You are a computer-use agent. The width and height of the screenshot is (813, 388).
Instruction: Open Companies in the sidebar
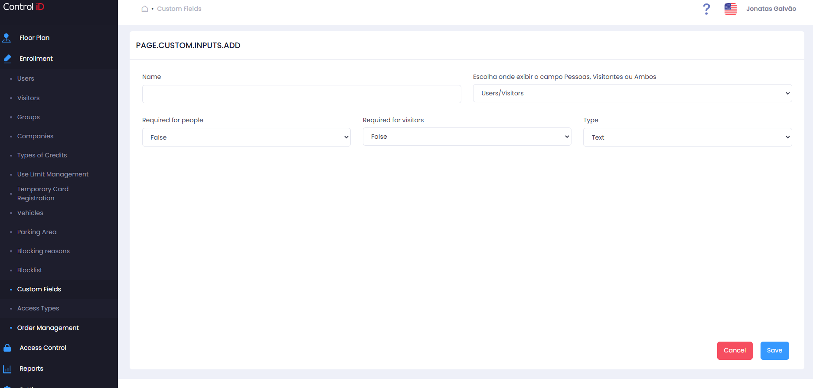35,136
